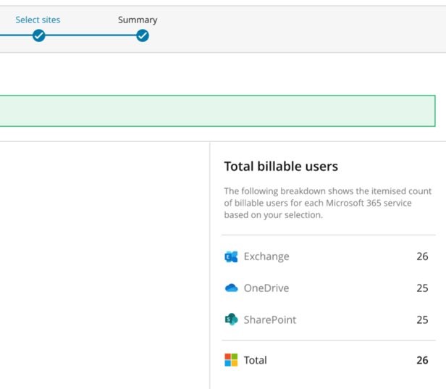The width and height of the screenshot is (446, 389).
Task: Select the OneDrive row label
Action: click(266, 288)
